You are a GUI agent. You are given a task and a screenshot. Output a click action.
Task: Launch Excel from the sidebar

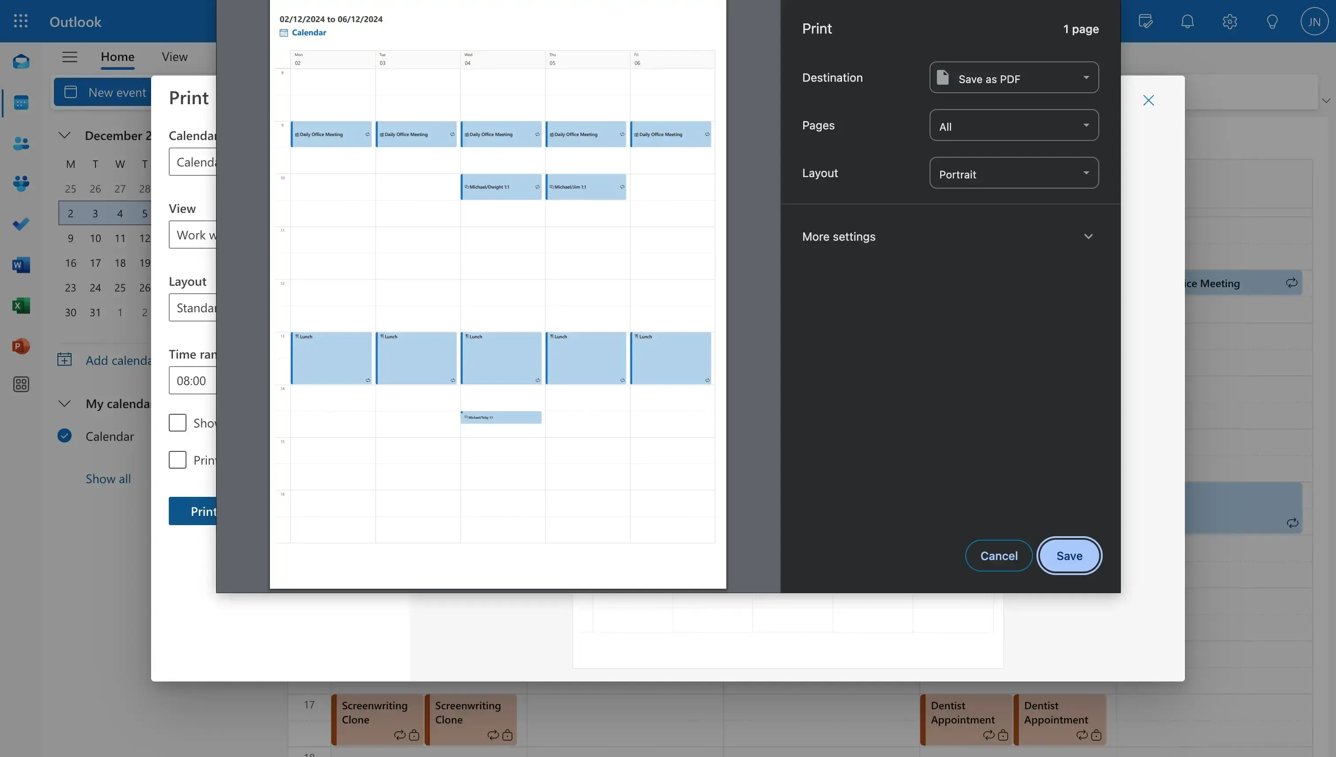(21, 306)
